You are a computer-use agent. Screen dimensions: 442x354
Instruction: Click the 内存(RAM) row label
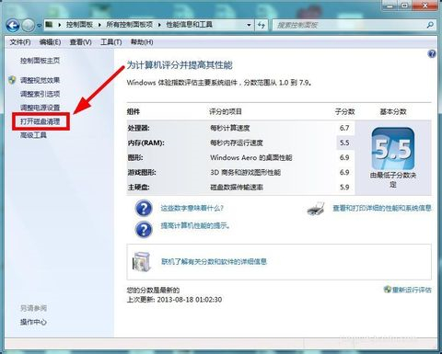coord(145,143)
